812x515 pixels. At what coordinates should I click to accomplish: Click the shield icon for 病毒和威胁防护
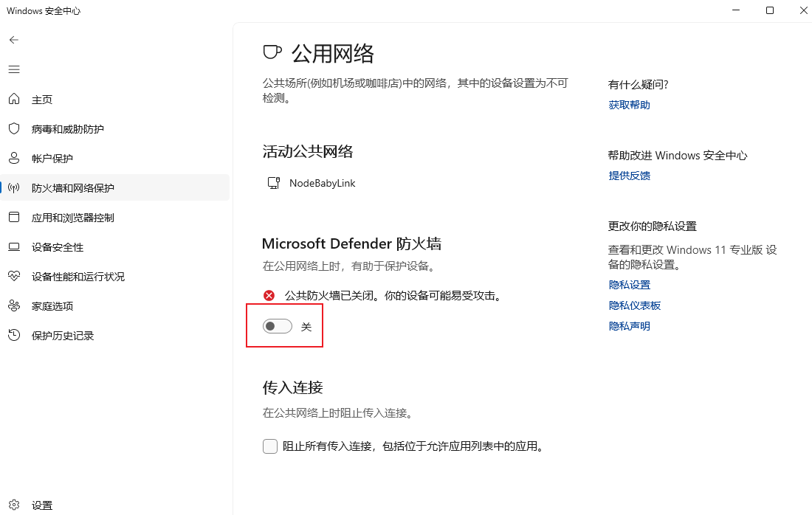[14, 128]
